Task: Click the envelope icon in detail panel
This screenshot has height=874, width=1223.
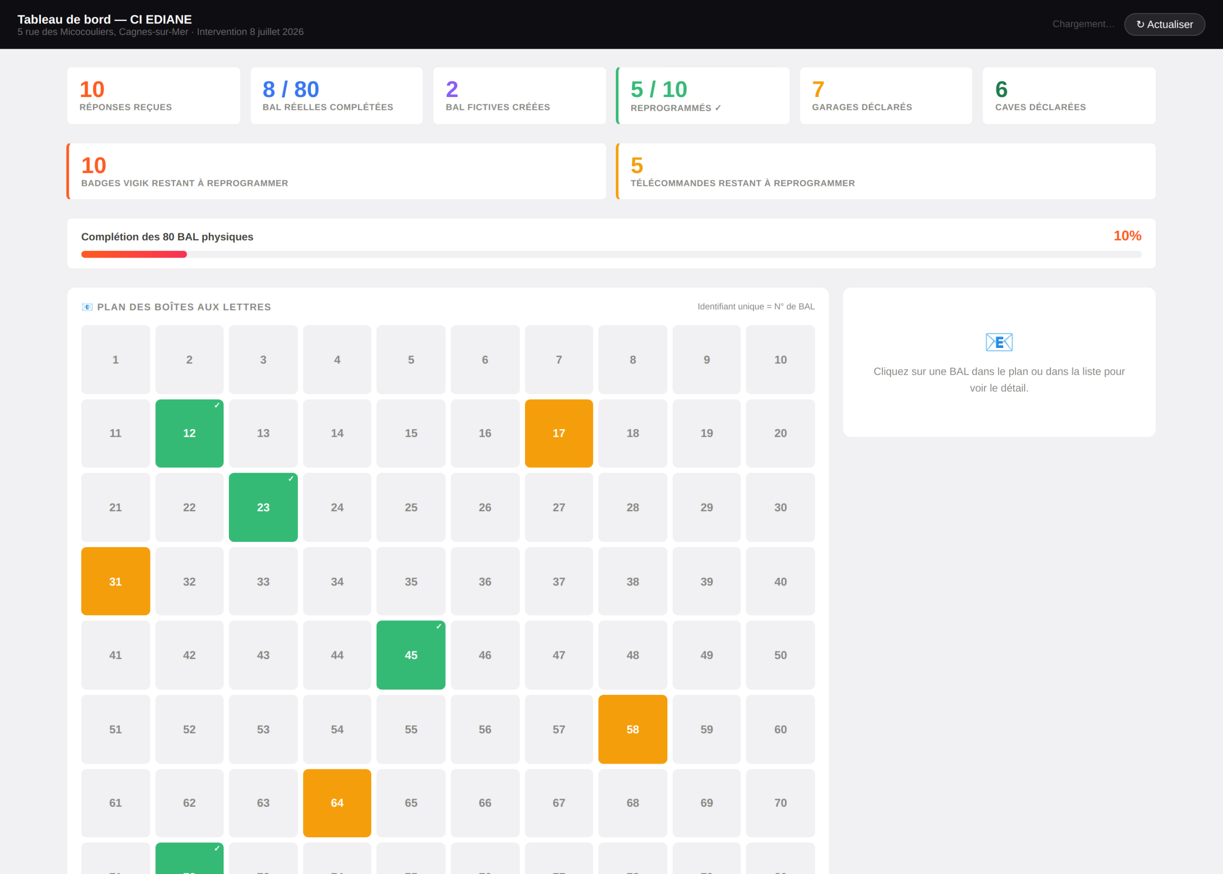Action: tap(998, 342)
